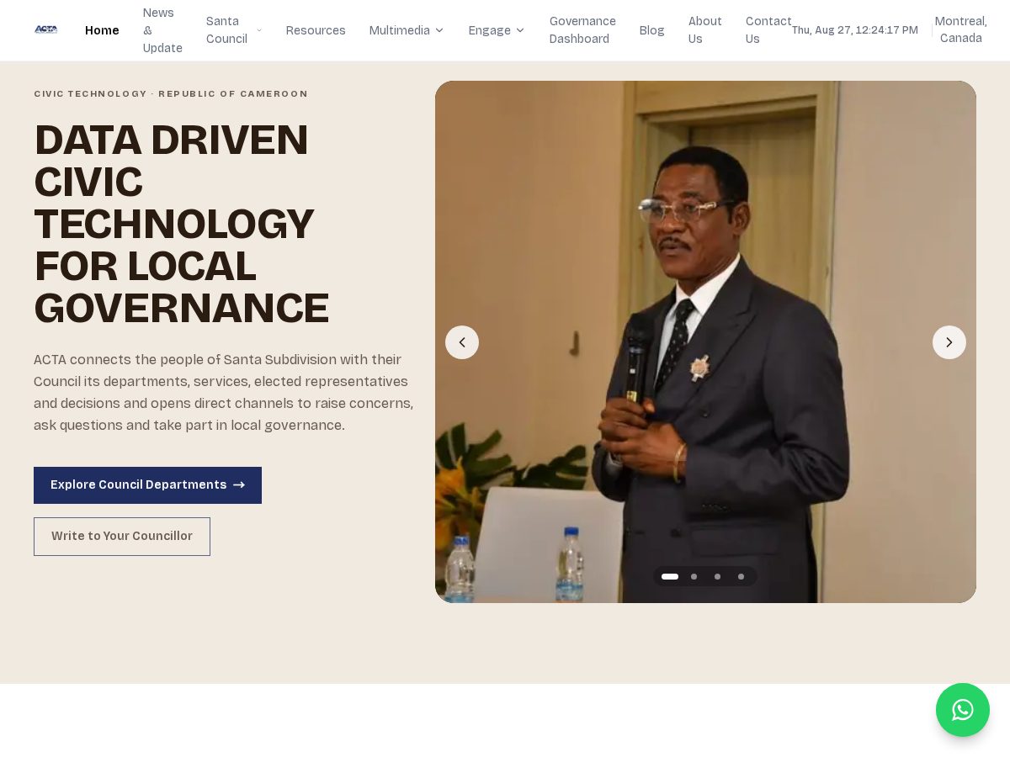Viewport: 1010px width, 757px height.
Task: Select the first carousel indicator dot
Action: point(670,577)
